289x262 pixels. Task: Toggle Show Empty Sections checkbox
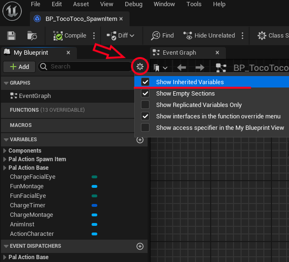pos(145,93)
